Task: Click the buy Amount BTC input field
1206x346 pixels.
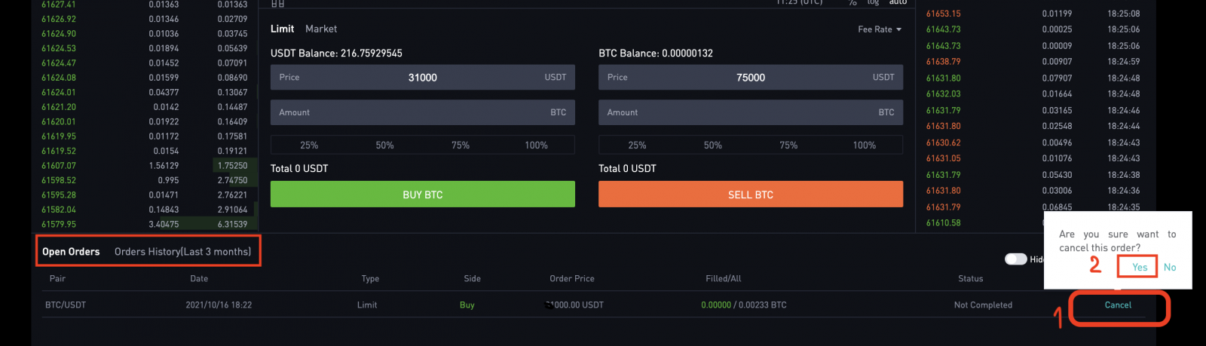Action: [x=422, y=113]
